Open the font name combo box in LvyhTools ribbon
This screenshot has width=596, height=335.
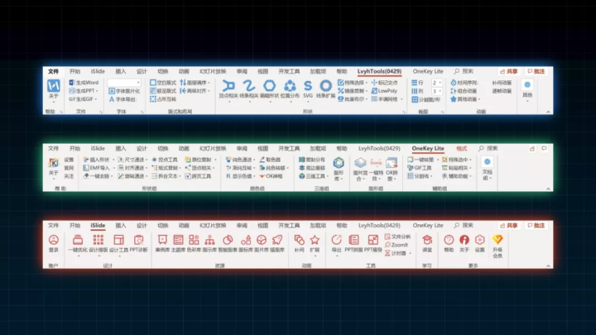pyautogui.click(x=124, y=83)
